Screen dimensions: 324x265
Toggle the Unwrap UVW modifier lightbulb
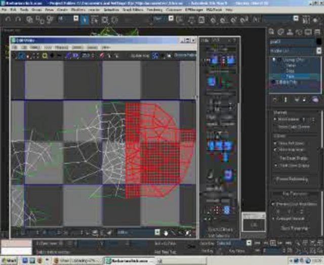click(x=274, y=60)
